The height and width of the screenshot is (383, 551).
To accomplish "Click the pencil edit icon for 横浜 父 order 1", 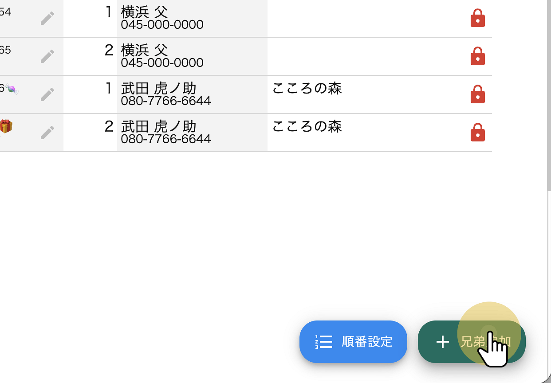I will (x=47, y=18).
